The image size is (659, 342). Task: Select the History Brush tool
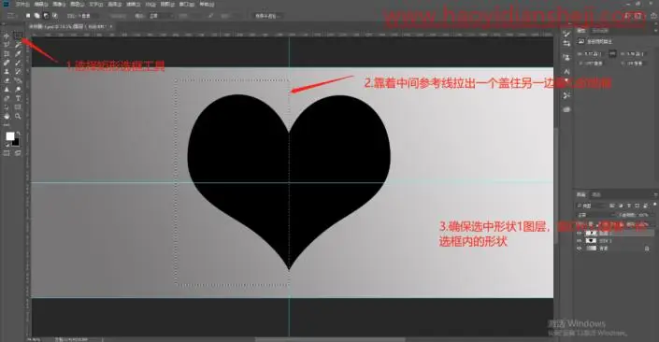coord(18,72)
